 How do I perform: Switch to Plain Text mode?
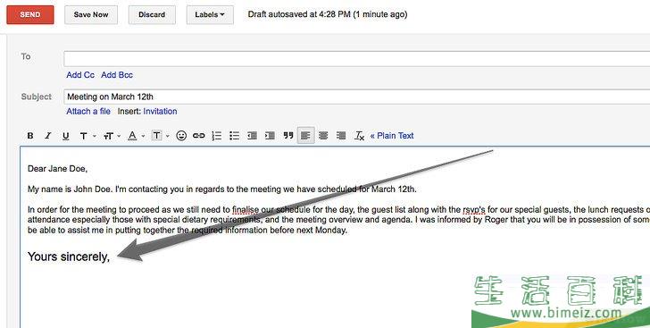tap(392, 136)
